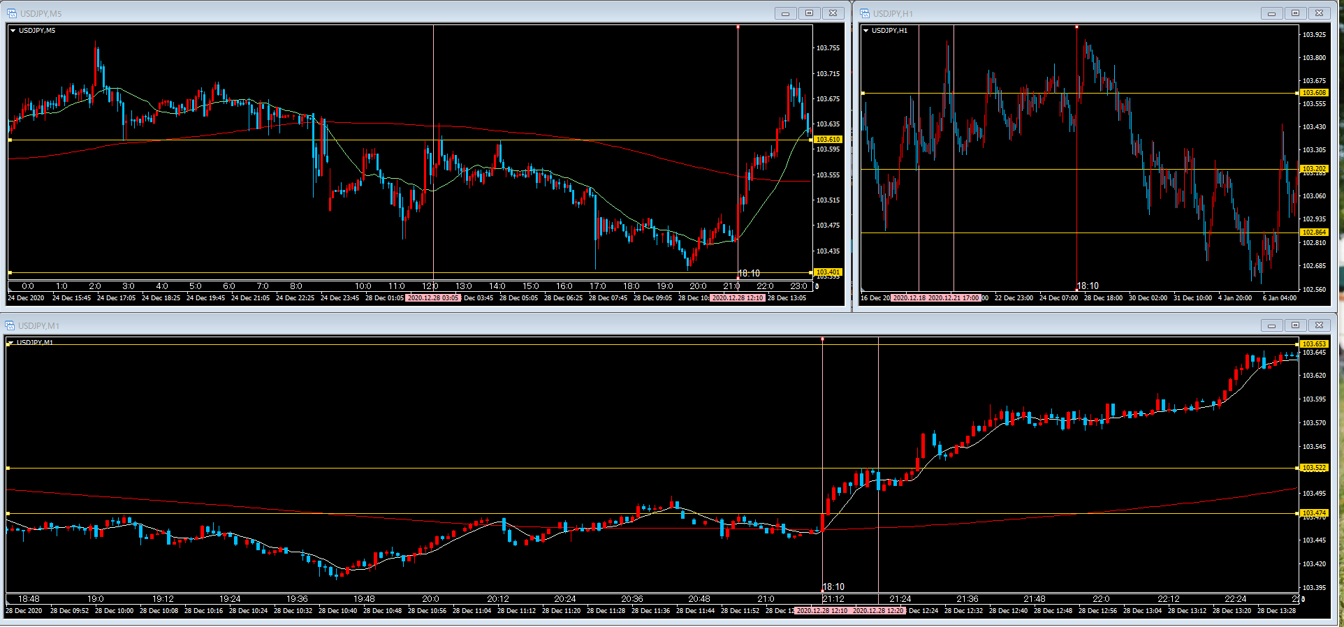Viewport: 1344px width, 627px height.
Task: Click the USDJPY,M1 window title bar text
Action: pos(39,325)
